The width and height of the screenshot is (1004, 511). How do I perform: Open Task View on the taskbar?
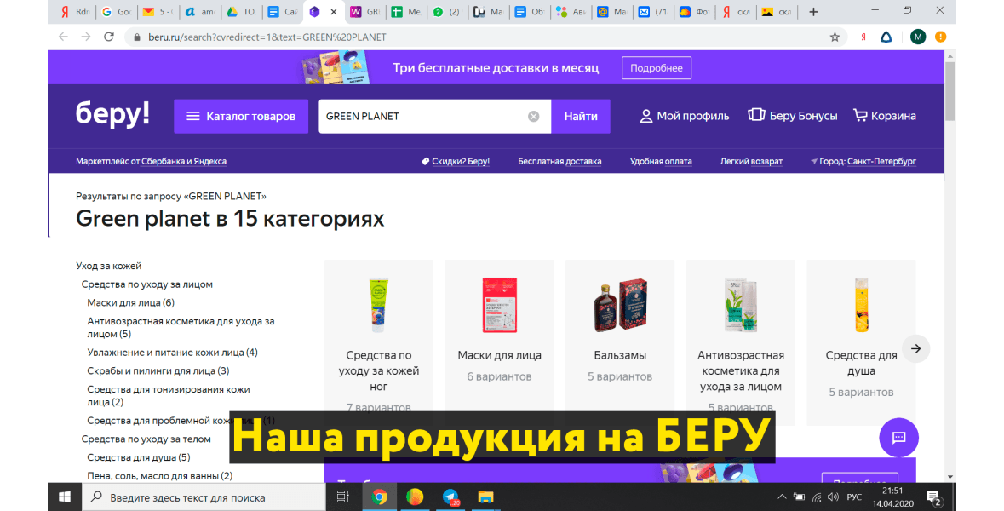(343, 497)
